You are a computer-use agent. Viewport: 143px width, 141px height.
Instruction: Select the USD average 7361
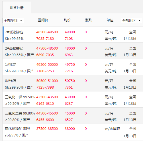point(69,87)
